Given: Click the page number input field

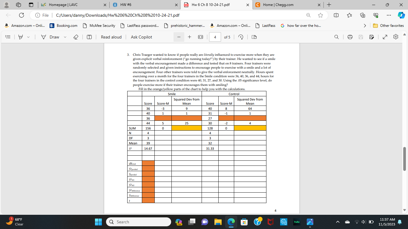Looking at the screenshot, I should [x=215, y=37].
